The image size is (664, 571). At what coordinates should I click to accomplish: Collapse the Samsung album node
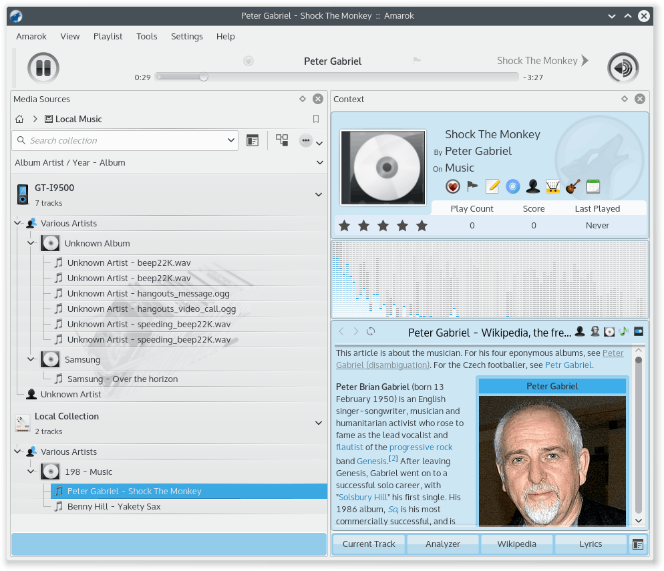(31, 359)
